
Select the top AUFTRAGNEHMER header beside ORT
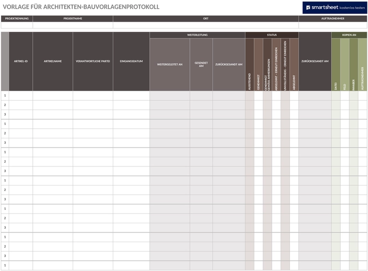click(x=333, y=19)
